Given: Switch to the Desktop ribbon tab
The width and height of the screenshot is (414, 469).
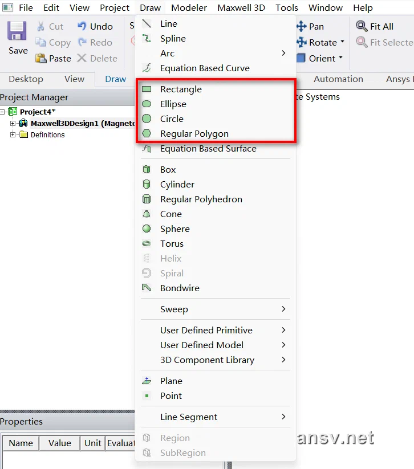Looking at the screenshot, I should (x=26, y=79).
